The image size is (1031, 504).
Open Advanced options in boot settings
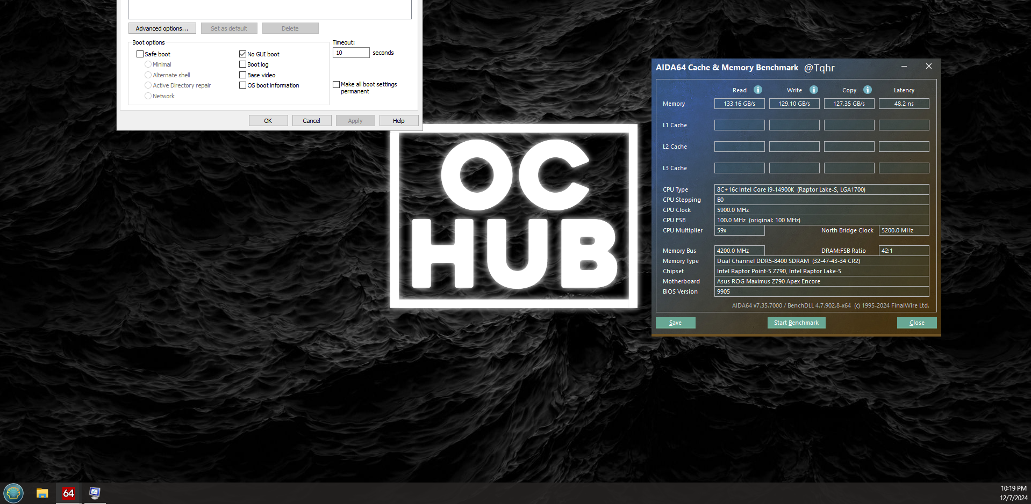point(162,28)
